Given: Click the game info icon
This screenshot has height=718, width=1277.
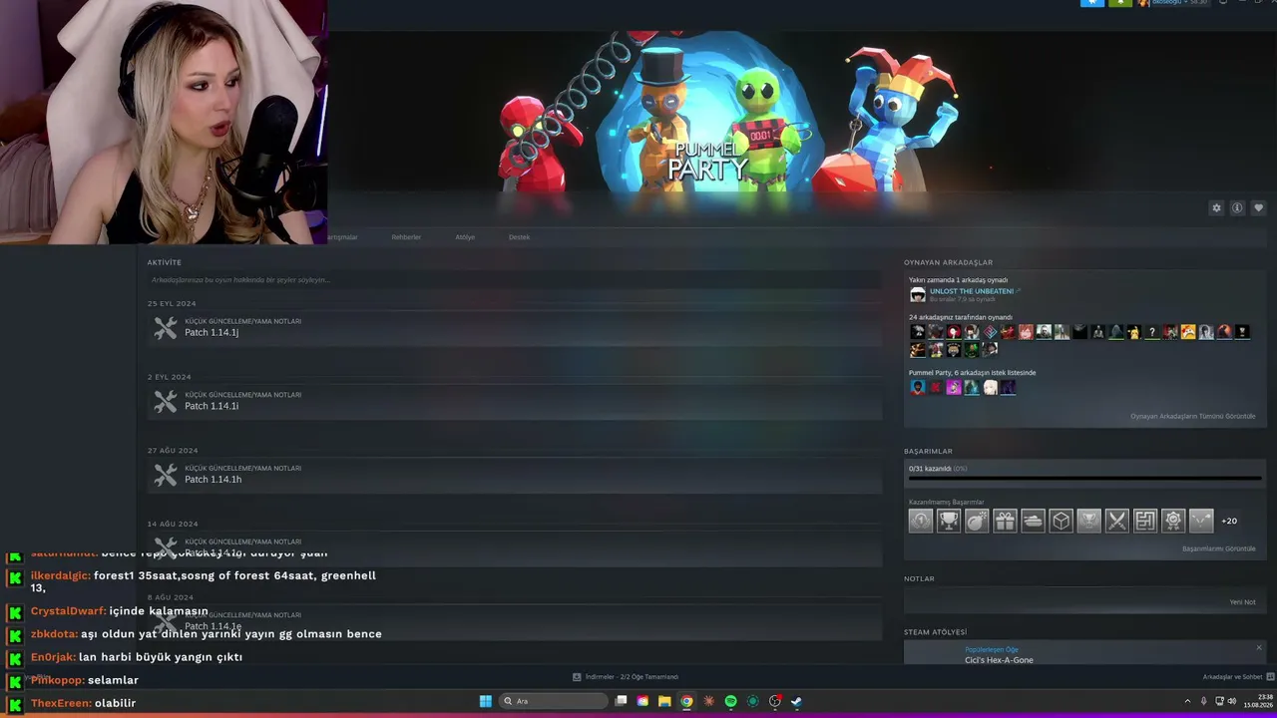Looking at the screenshot, I should point(1237,208).
